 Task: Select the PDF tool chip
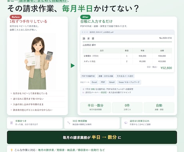coord(103,82)
